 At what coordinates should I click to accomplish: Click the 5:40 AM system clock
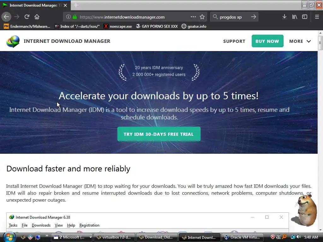pyautogui.click(x=311, y=237)
